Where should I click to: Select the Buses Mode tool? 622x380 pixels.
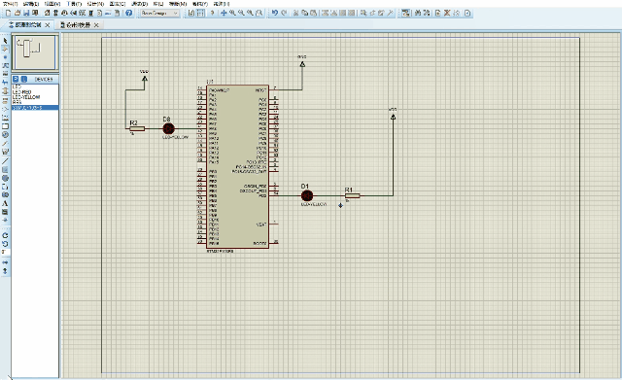(5, 82)
